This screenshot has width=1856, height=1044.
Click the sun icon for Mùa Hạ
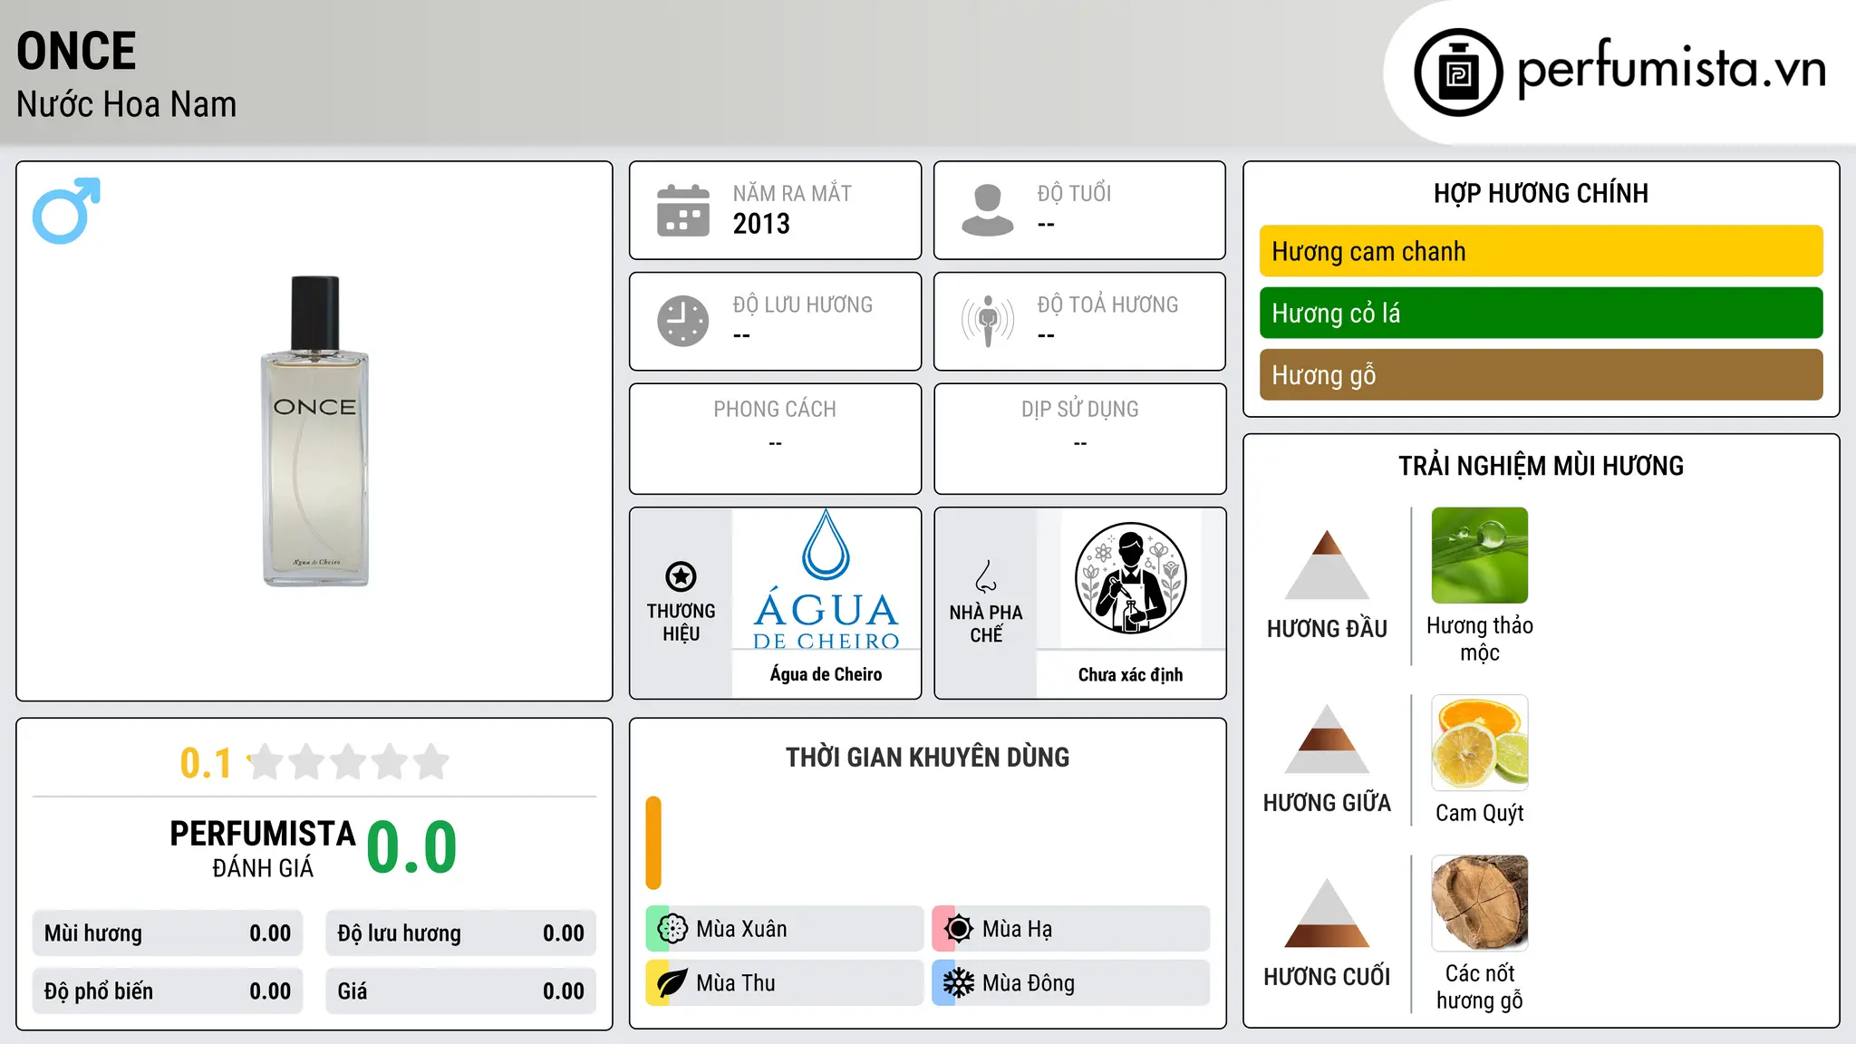click(959, 929)
